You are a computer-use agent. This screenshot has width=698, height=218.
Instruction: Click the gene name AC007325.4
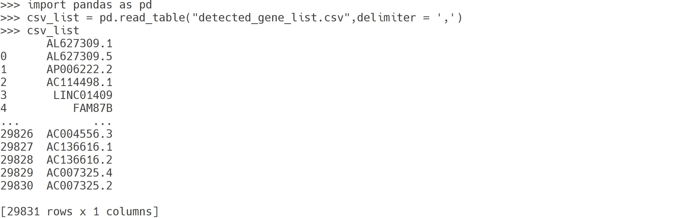(80, 173)
